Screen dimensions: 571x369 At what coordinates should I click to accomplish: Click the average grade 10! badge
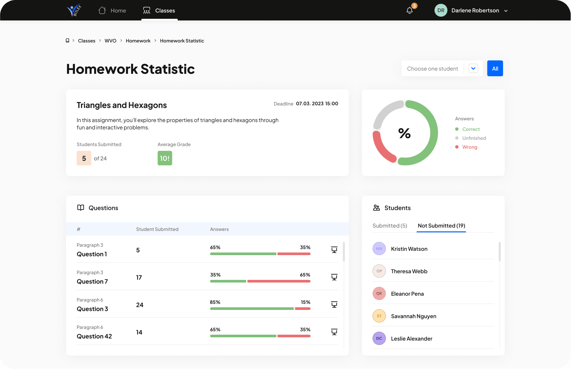point(165,158)
